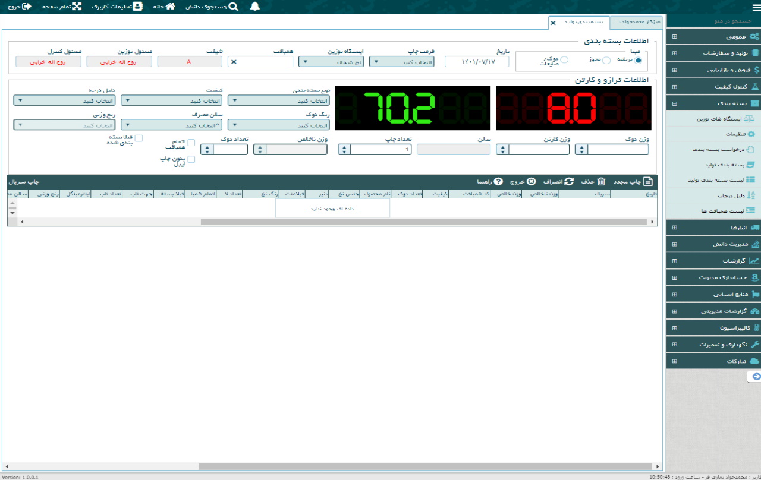Click the wrench icon of نگهداری و تعمیرات
Viewport: 761px width, 480px height.
coord(755,345)
